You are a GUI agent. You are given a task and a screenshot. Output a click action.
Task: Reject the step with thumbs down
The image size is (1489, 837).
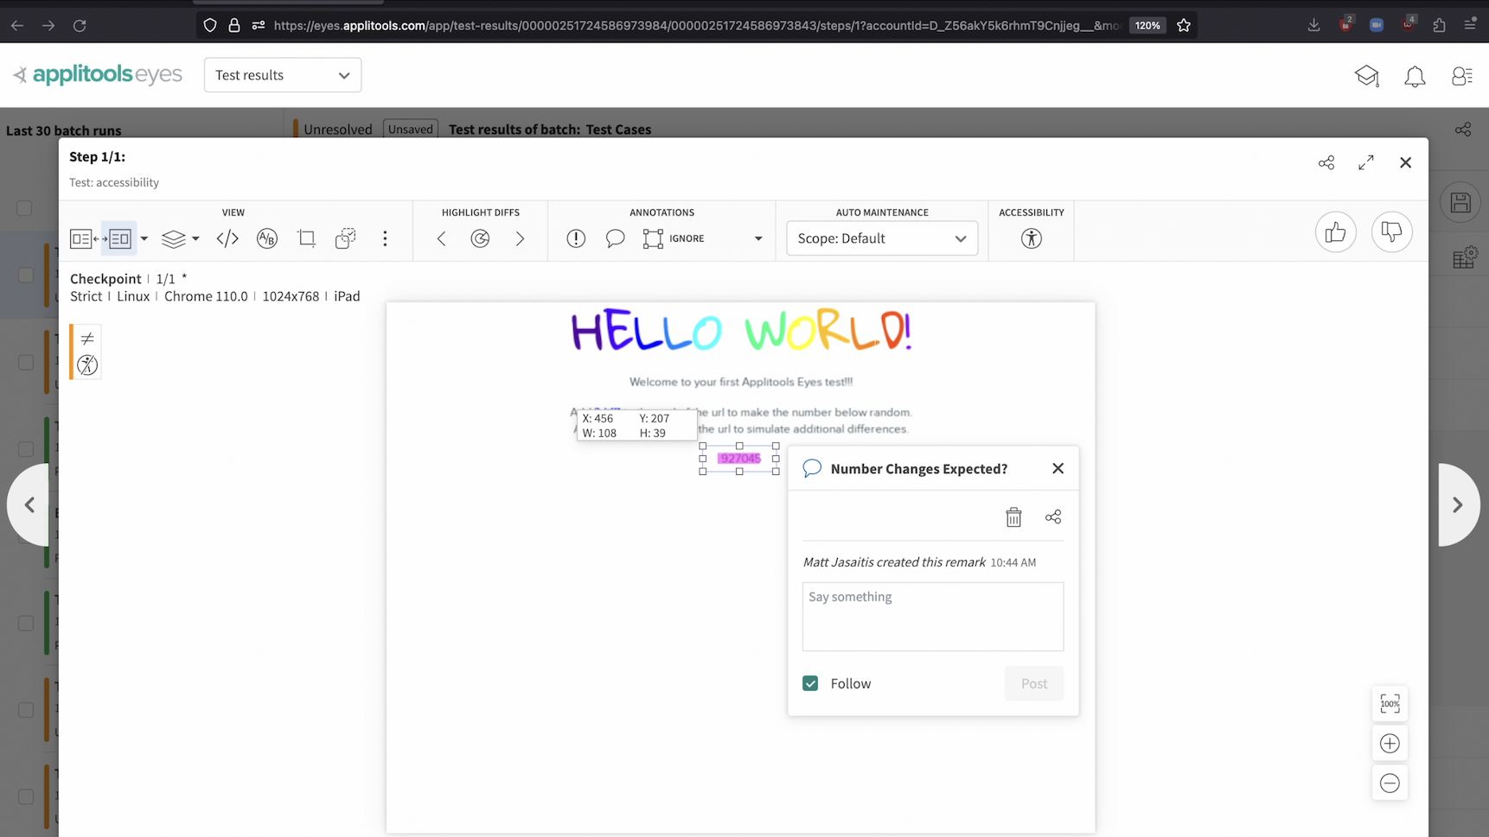pos(1392,231)
